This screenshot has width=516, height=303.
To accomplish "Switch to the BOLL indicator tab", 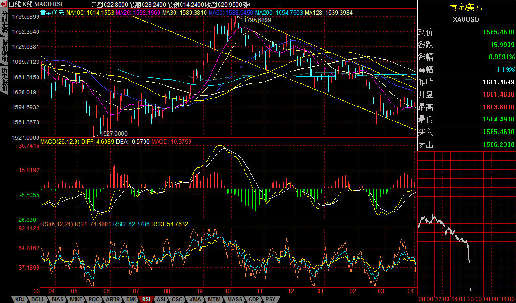I will tap(38, 299).
